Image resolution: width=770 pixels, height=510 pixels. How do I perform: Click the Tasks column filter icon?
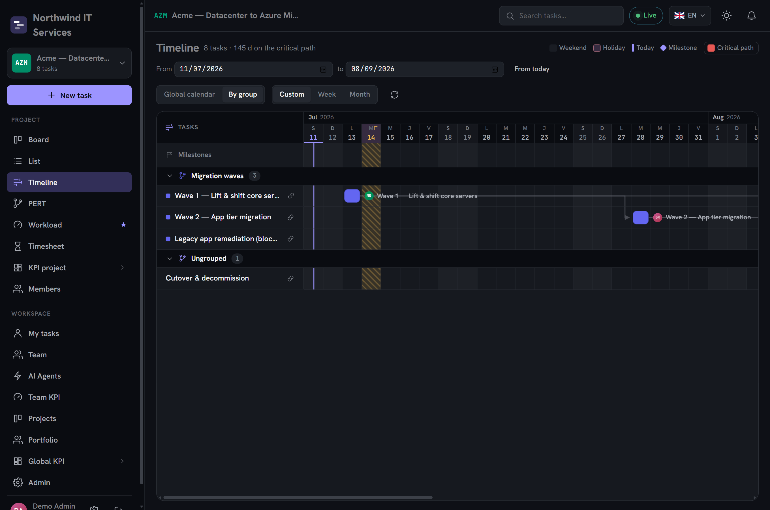169,127
